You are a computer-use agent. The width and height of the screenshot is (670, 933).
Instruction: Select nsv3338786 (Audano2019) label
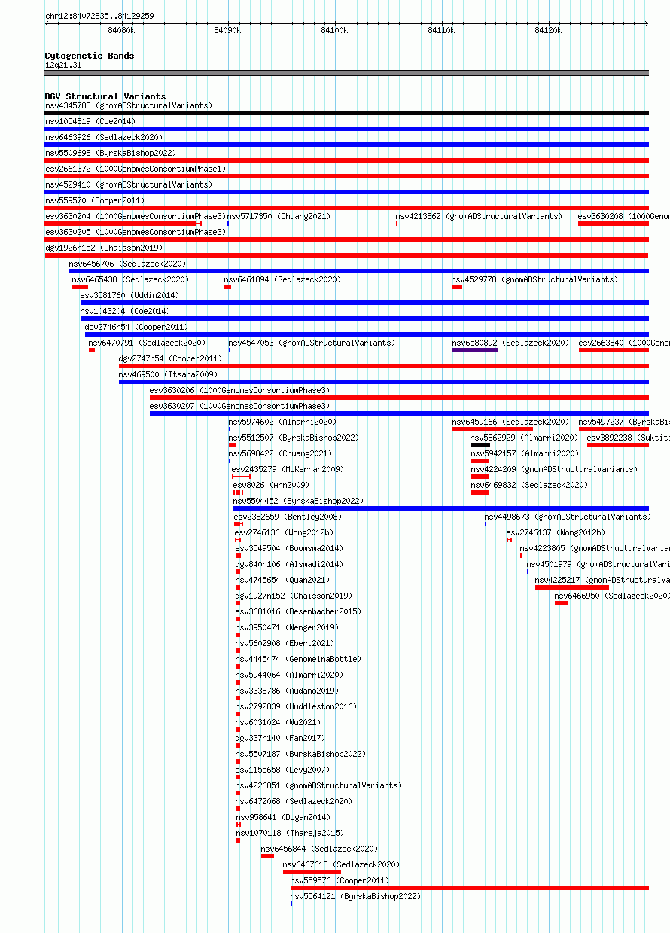coord(287,691)
